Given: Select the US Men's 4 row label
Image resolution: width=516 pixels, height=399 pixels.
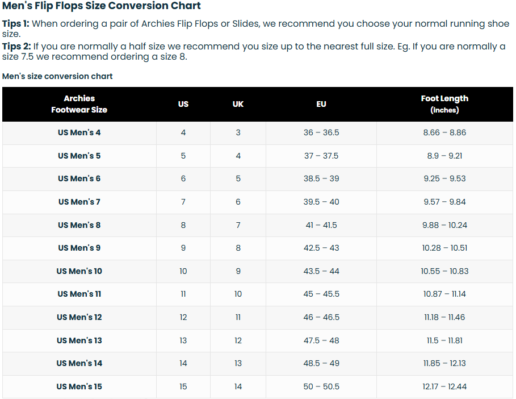Looking at the screenshot, I should point(79,132).
